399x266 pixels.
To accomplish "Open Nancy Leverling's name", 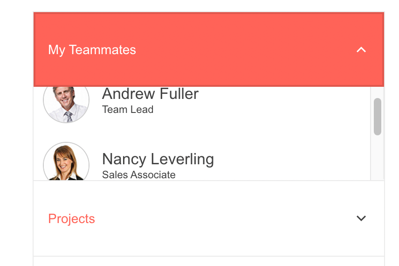I will [x=158, y=159].
